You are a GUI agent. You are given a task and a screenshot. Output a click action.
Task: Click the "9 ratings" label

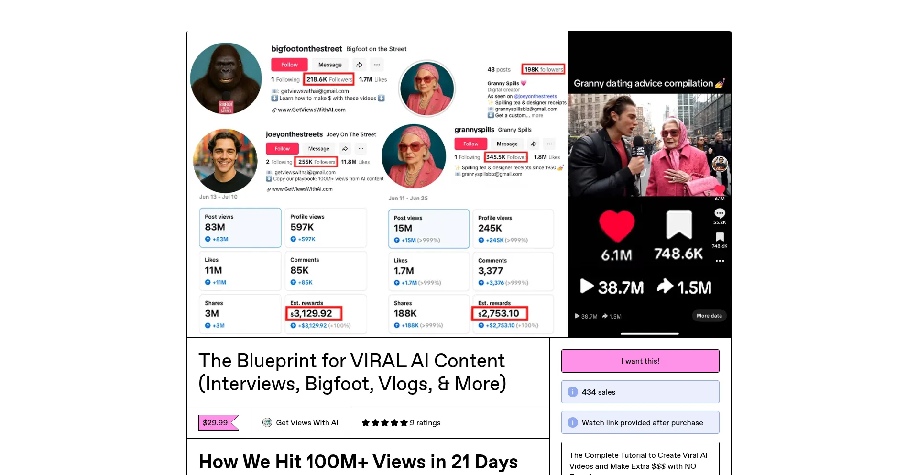(425, 423)
